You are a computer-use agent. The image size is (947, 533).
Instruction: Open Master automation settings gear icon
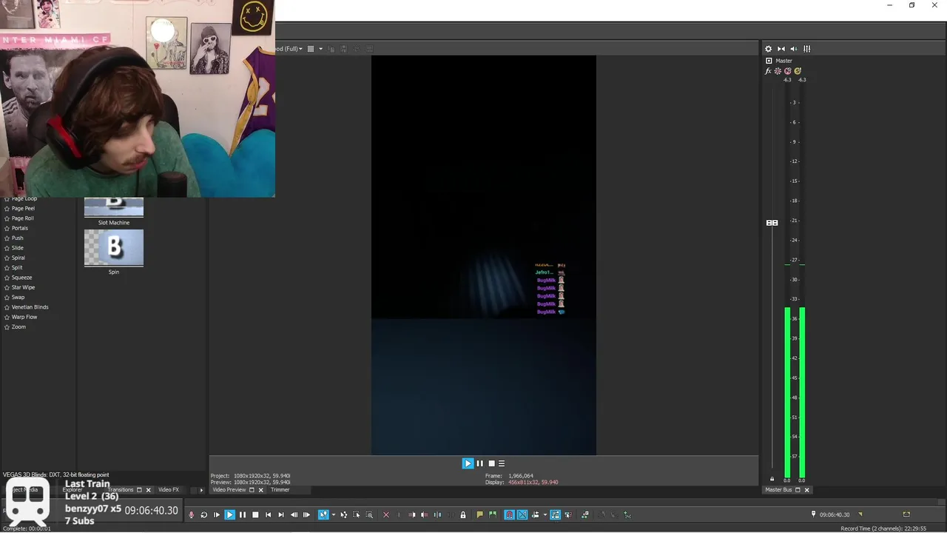[778, 71]
